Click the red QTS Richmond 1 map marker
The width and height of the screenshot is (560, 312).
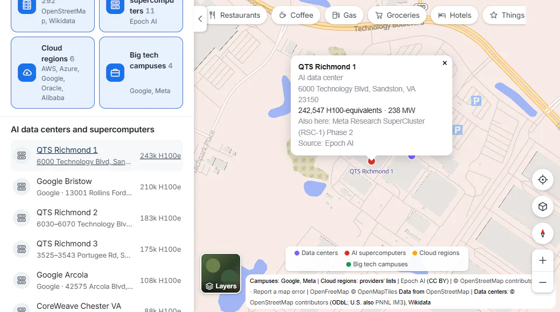[x=372, y=161]
